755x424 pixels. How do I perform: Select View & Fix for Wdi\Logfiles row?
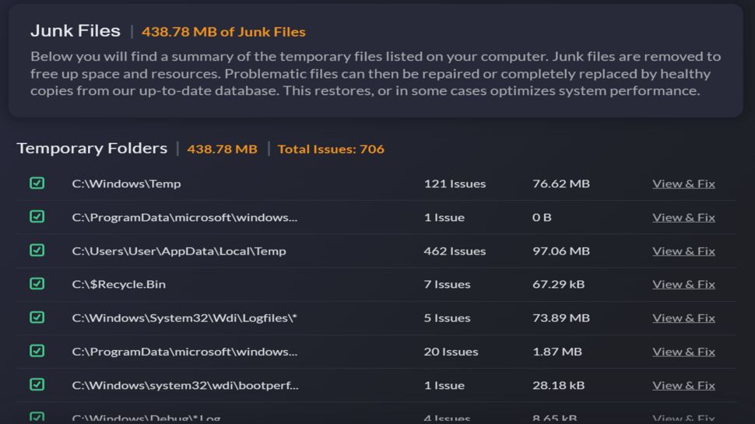[683, 318]
